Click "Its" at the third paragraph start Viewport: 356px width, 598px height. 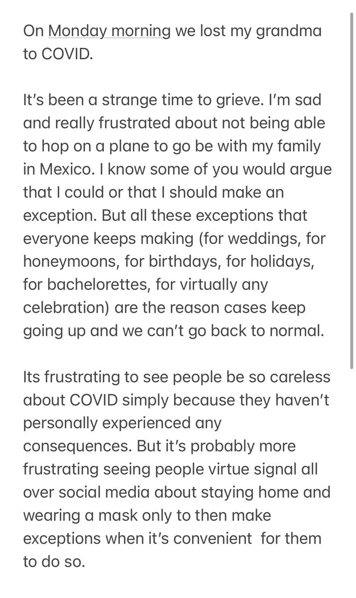(33, 369)
